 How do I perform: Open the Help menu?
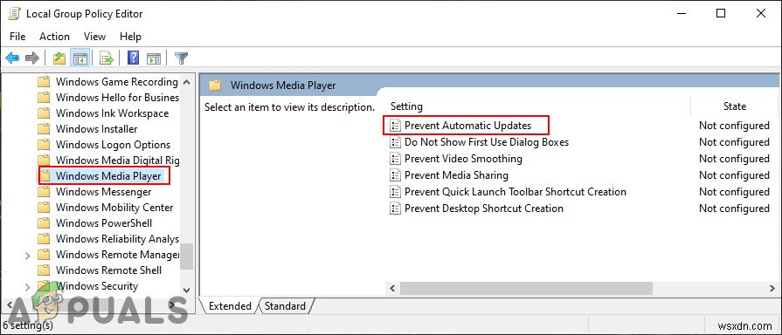tap(131, 37)
